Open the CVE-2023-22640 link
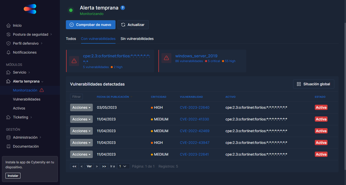346x185 pixels. tap(195, 107)
